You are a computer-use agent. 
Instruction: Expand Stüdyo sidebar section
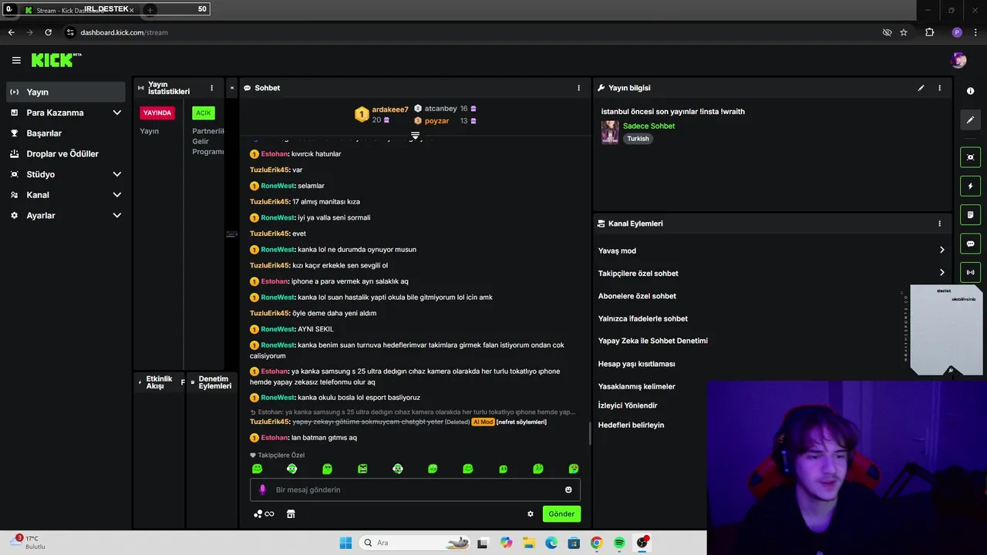click(x=116, y=174)
